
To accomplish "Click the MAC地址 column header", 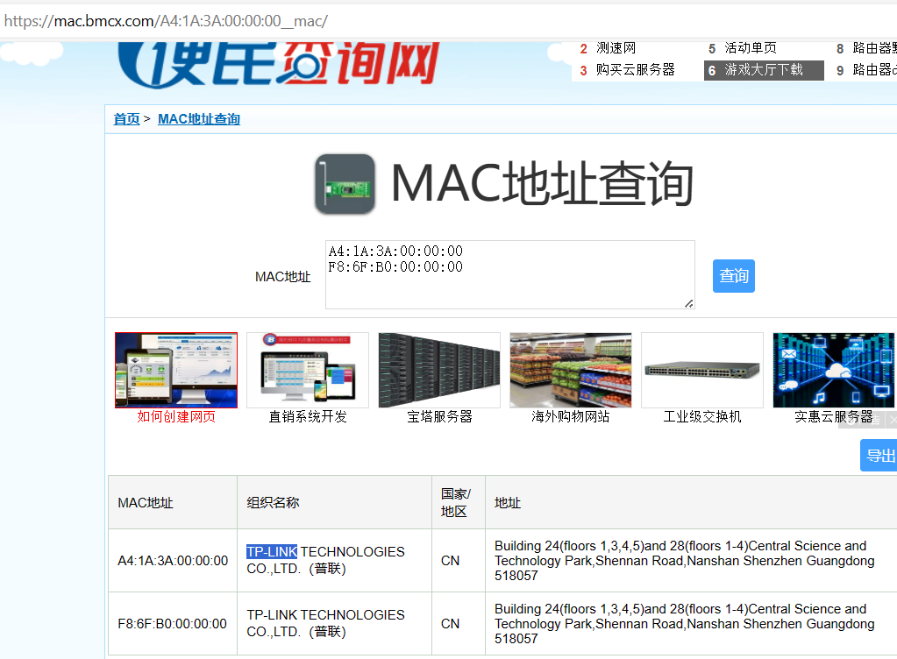I will pyautogui.click(x=173, y=502).
